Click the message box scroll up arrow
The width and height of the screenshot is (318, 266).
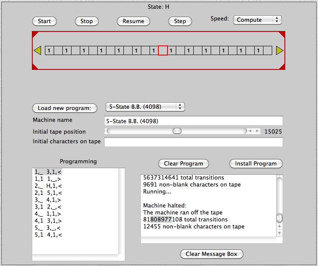click(280, 226)
